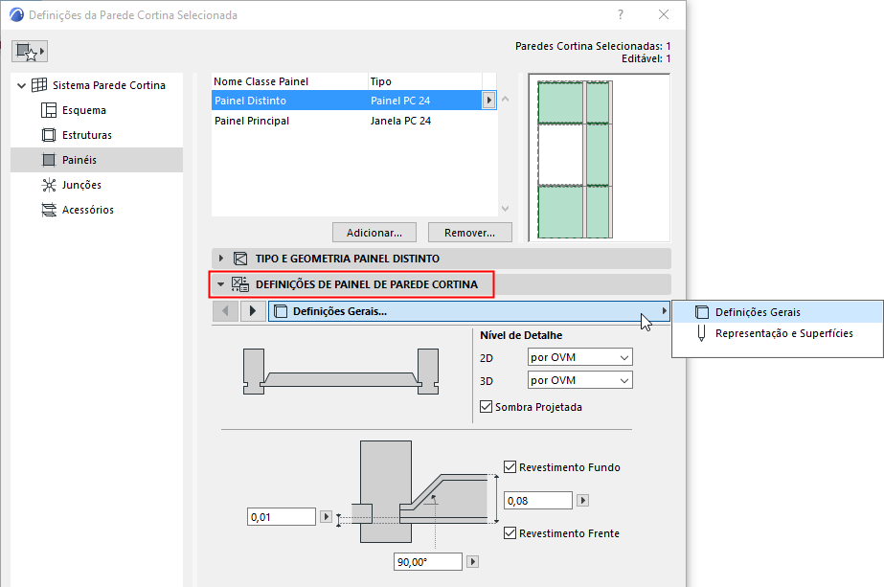Edit the 90,00° angle value field
The height and width of the screenshot is (587, 884).
coord(425,561)
